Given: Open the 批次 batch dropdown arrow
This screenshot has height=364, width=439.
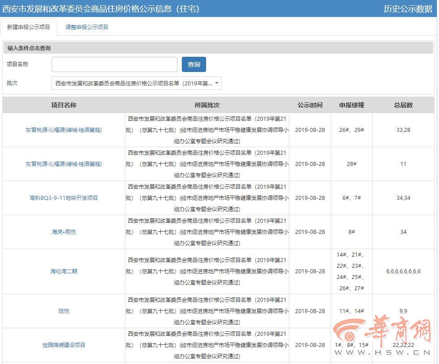Looking at the screenshot, I should point(216,83).
